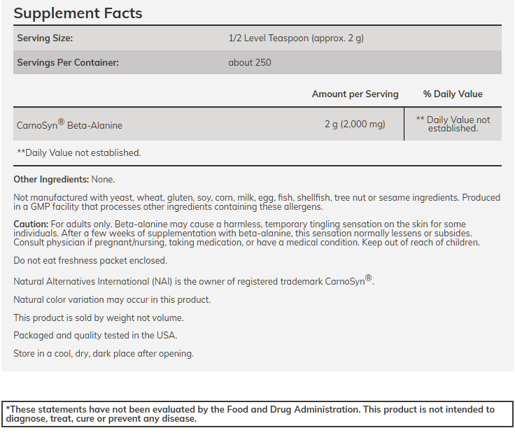
Task: Click the Daily Value footnote below the table
Action: 78,152
